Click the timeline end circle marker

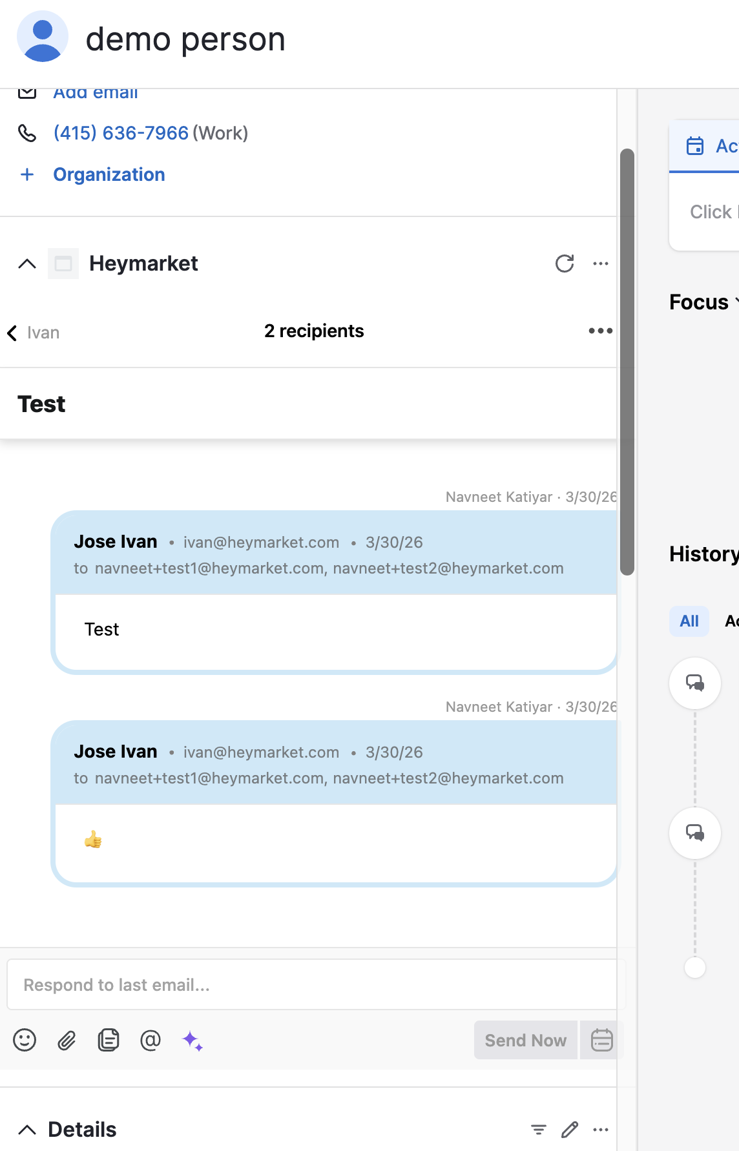[x=695, y=968]
